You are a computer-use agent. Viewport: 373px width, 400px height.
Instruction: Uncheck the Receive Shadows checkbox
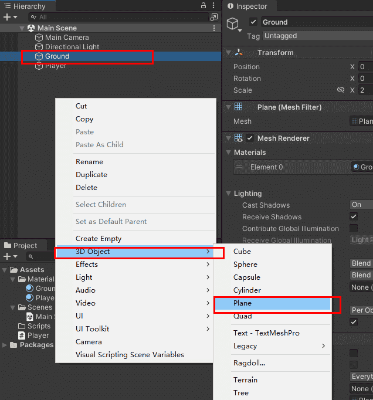(354, 217)
